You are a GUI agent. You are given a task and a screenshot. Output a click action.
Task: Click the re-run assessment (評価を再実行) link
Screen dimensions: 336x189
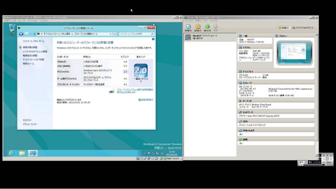tap(146, 100)
